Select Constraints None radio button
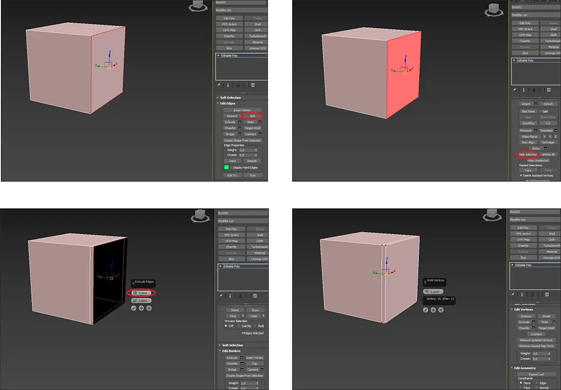 (521, 383)
